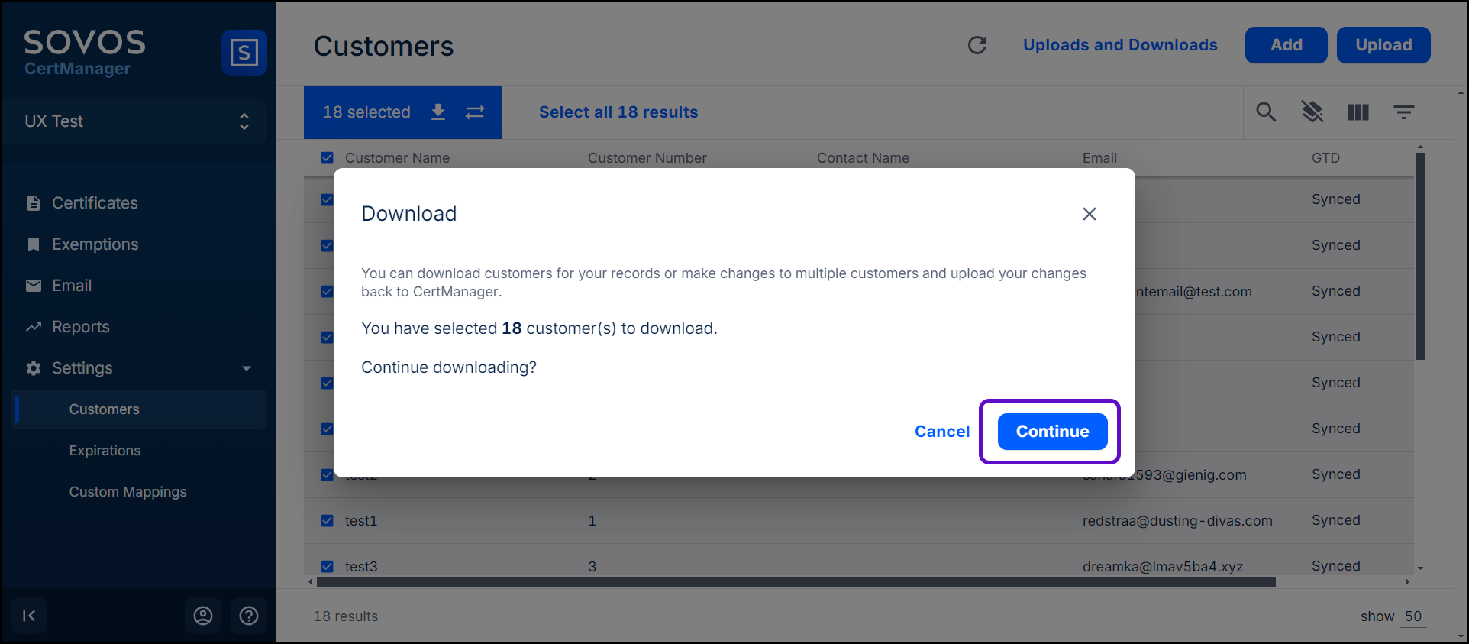Click the column layout icon
This screenshot has width=1469, height=644.
point(1358,112)
